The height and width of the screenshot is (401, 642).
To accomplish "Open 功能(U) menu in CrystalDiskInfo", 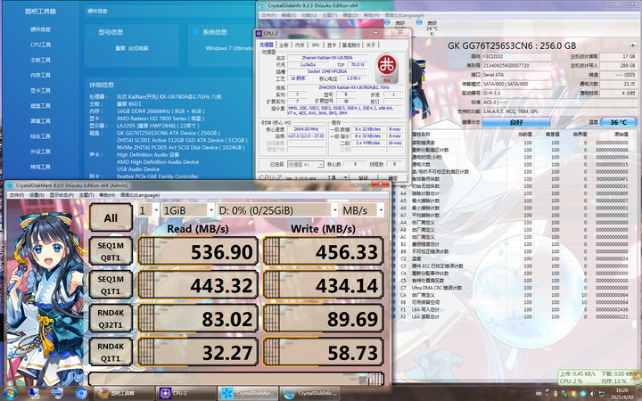I will tap(309, 15).
